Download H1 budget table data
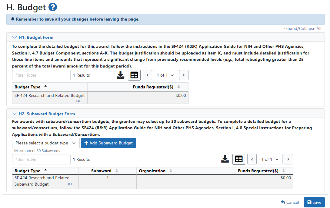The height and width of the screenshot is (208, 330). pos(120,75)
